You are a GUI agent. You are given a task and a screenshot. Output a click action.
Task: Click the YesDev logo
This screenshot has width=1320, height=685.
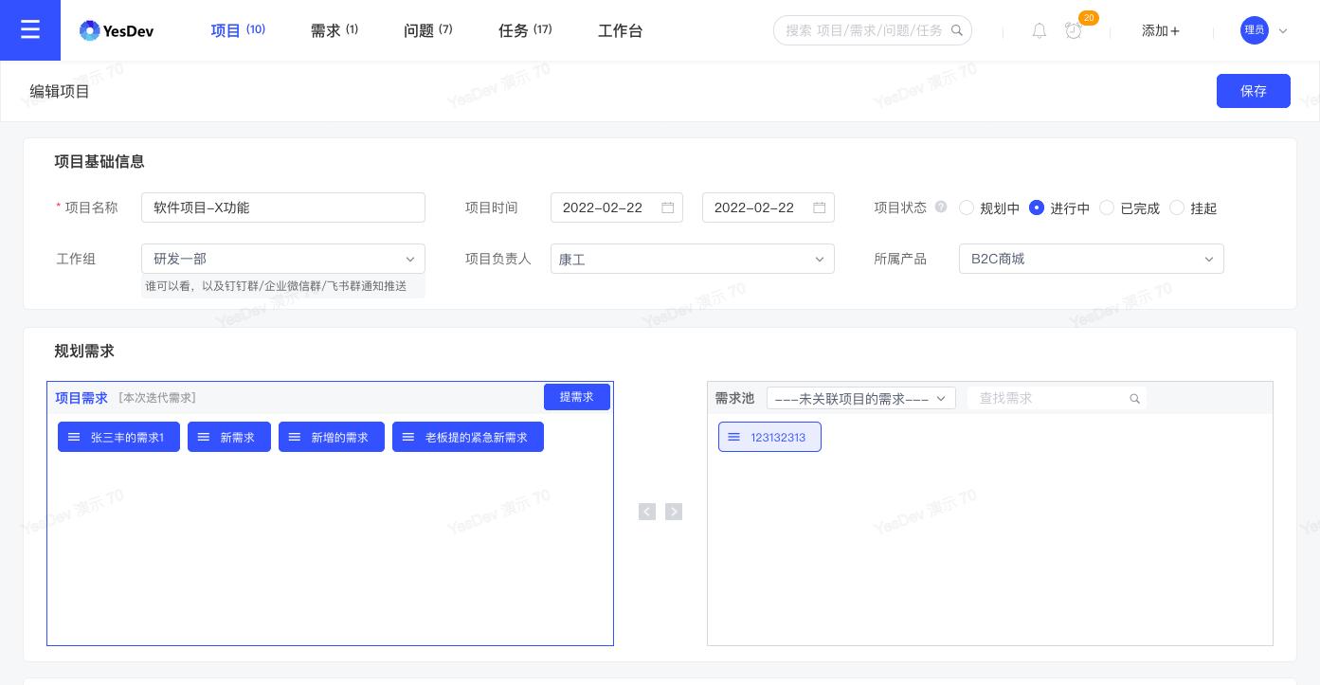pyautogui.click(x=117, y=30)
